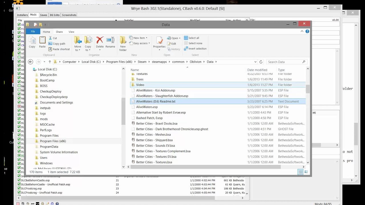Uncheck DLCFrostcrag.esp in the Wrye Bash mods list
The width and height of the screenshot is (365, 205).
pyautogui.click(x=19, y=188)
